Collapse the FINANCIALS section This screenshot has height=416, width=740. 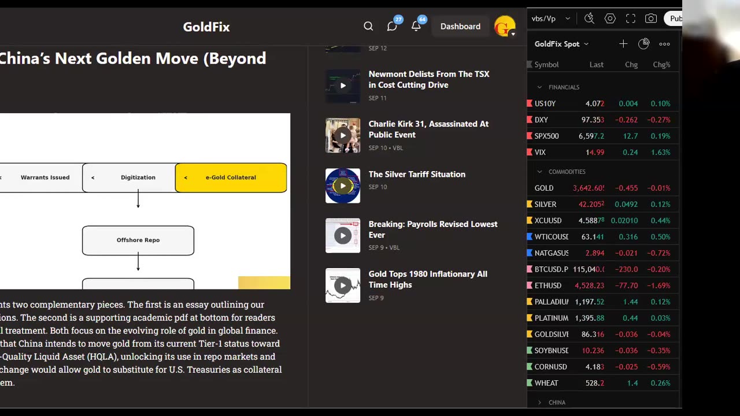[x=539, y=87]
